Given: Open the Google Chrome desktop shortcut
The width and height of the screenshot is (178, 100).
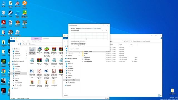Looking at the screenshot, I should [4, 73].
